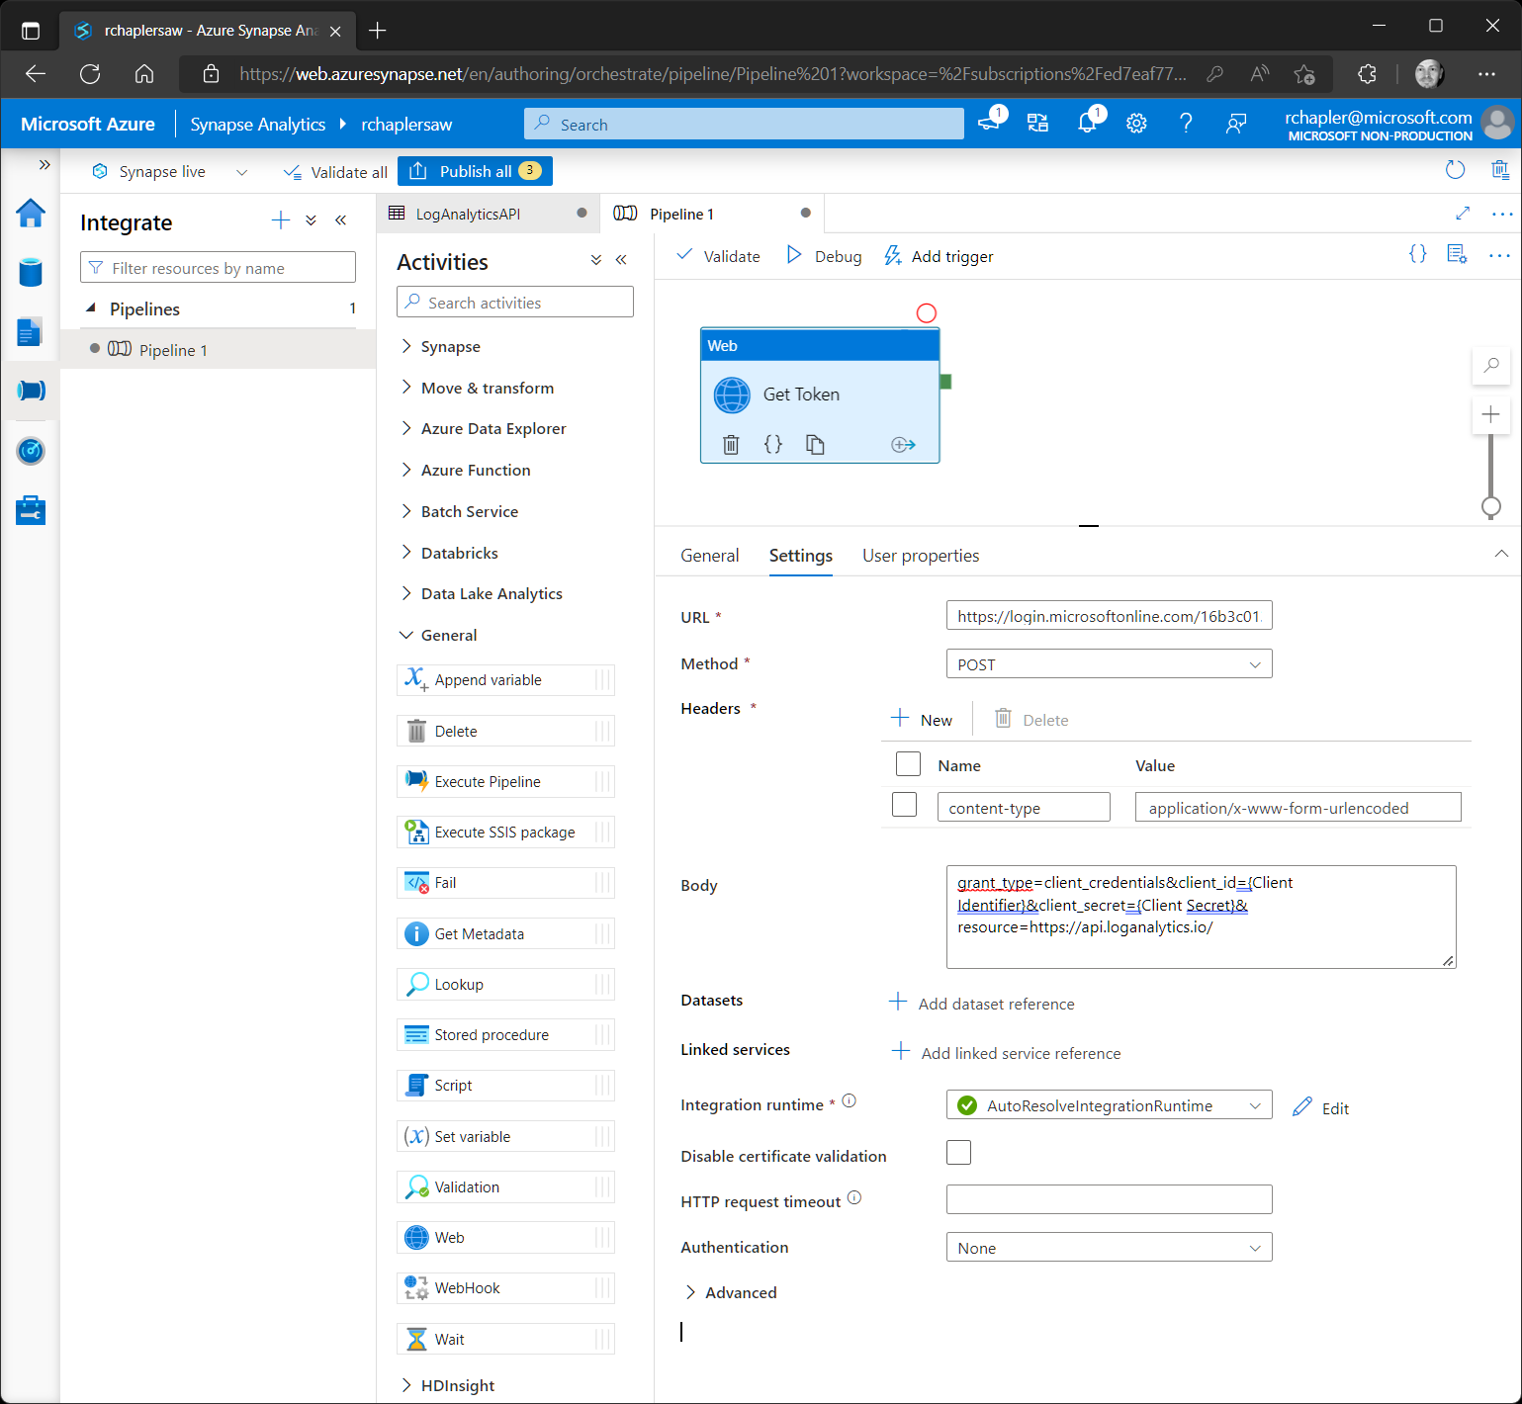The height and width of the screenshot is (1404, 1522).
Task: Expand the Synapse activities group
Action: (441, 346)
